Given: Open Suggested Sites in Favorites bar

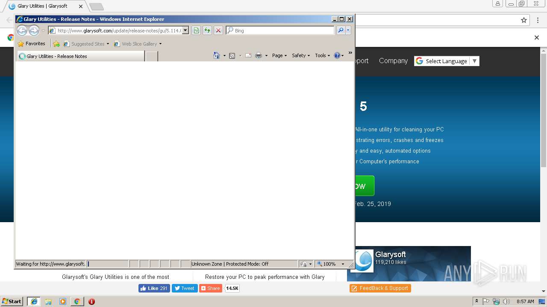Looking at the screenshot, I should pos(86,43).
